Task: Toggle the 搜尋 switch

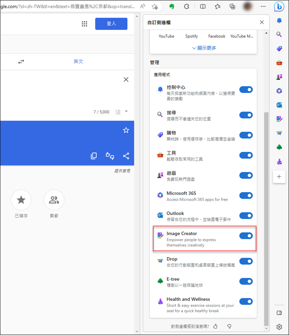Action: (x=246, y=115)
